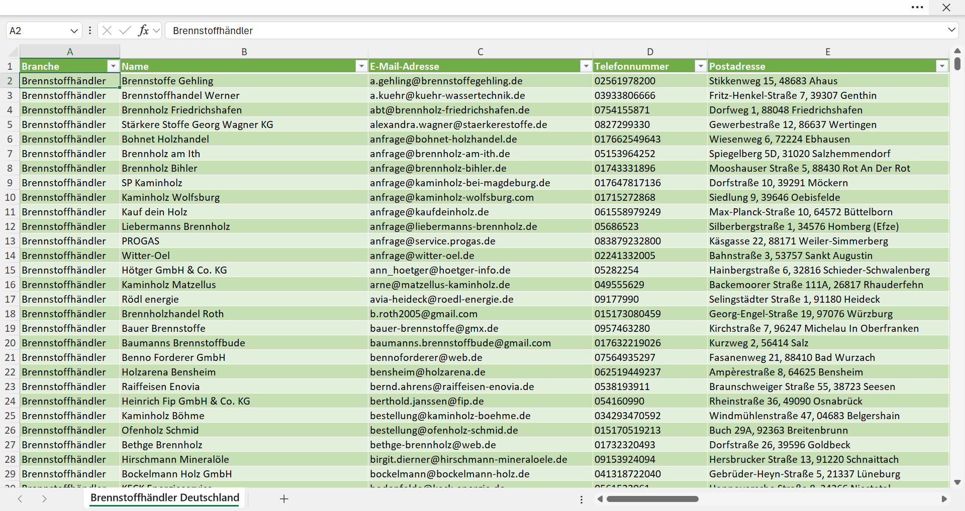
Task: Select the cell containing Witter-Oel
Action: [x=244, y=255]
